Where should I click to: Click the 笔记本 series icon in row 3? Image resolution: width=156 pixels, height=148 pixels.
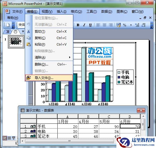click(x=33, y=136)
